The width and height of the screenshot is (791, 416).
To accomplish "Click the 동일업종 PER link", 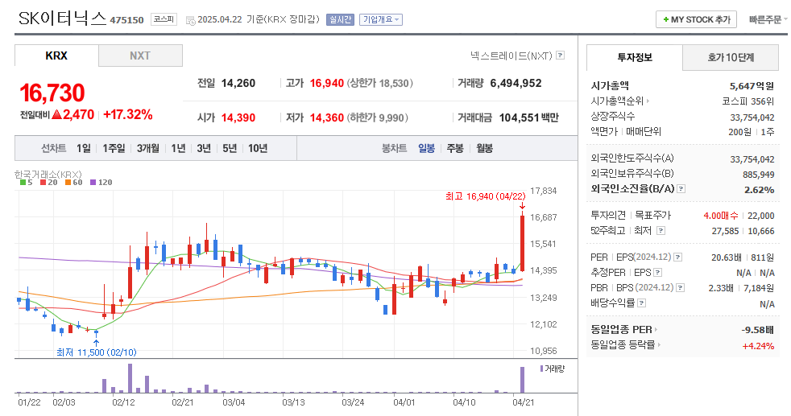I will pos(622,330).
